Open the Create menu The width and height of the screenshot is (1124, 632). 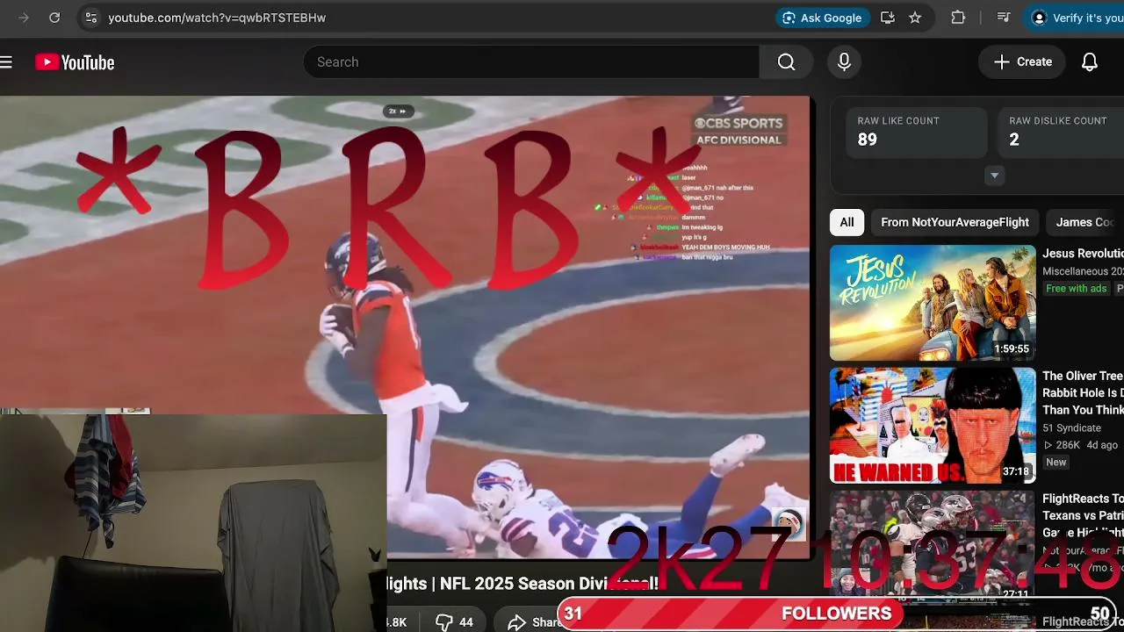(1022, 62)
